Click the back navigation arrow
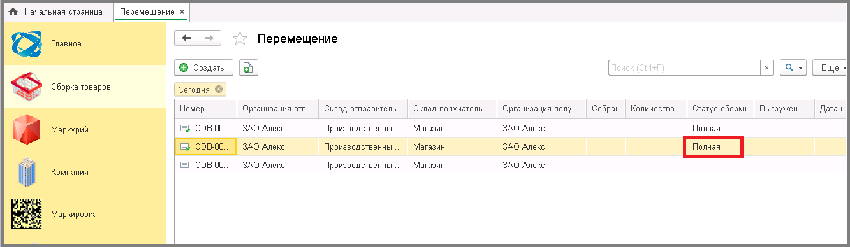This screenshot has height=247, width=850. (186, 38)
